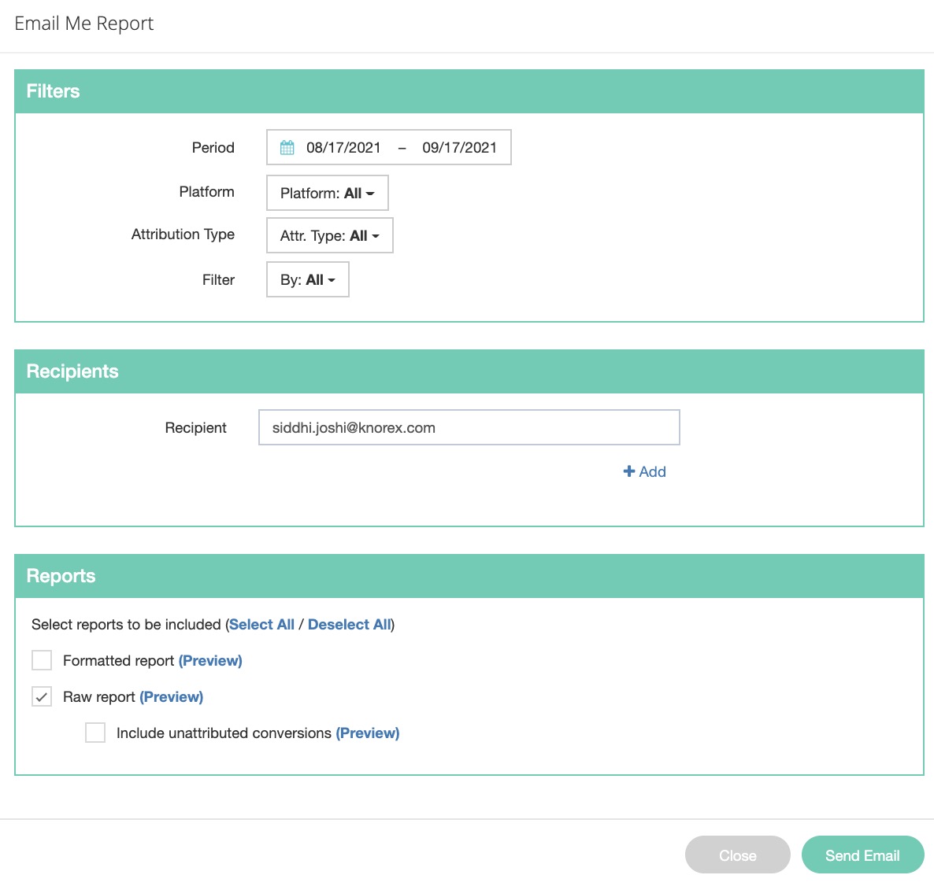This screenshot has height=886, width=934.
Task: Expand the Attr. Type: All dropdown
Action: pyautogui.click(x=329, y=236)
